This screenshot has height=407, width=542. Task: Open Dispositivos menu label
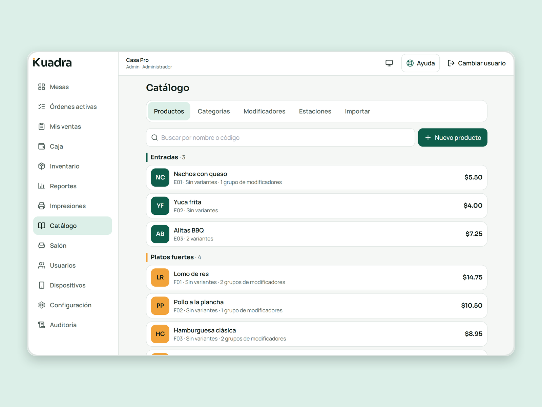click(68, 285)
